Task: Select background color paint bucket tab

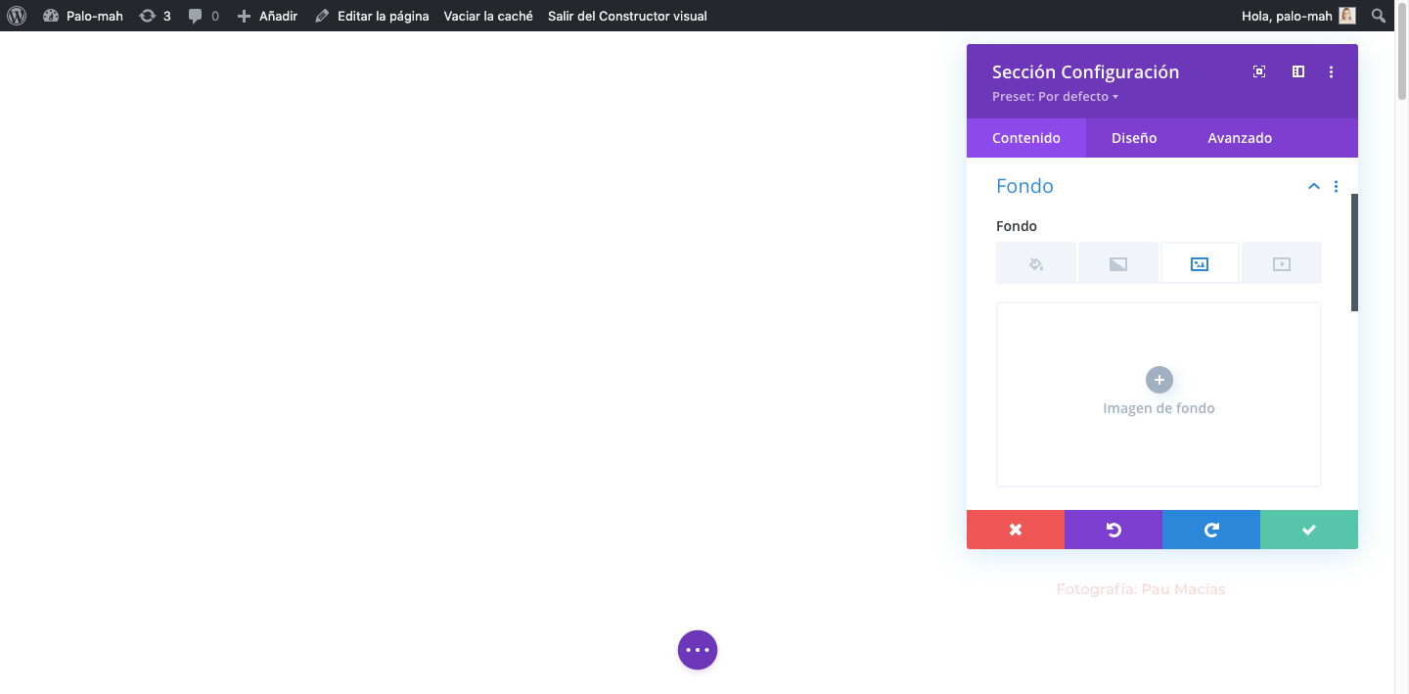Action: pos(1036,263)
